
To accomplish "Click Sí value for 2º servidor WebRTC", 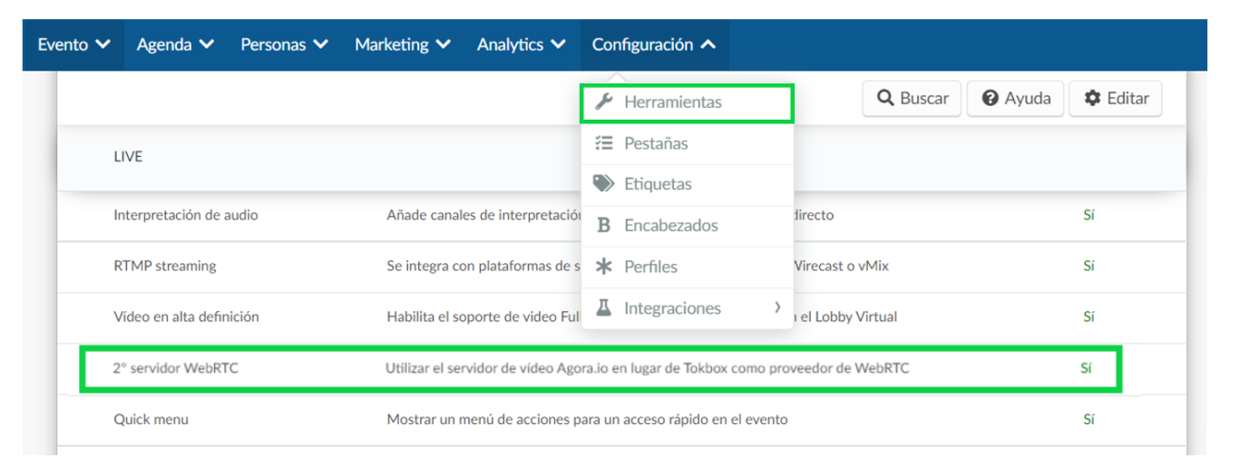I will pos(1086,368).
